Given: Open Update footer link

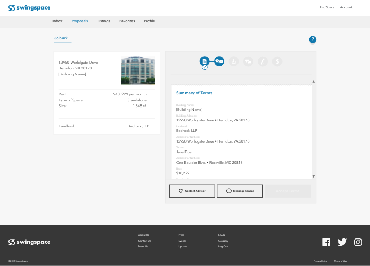Looking at the screenshot, I should point(183,247).
